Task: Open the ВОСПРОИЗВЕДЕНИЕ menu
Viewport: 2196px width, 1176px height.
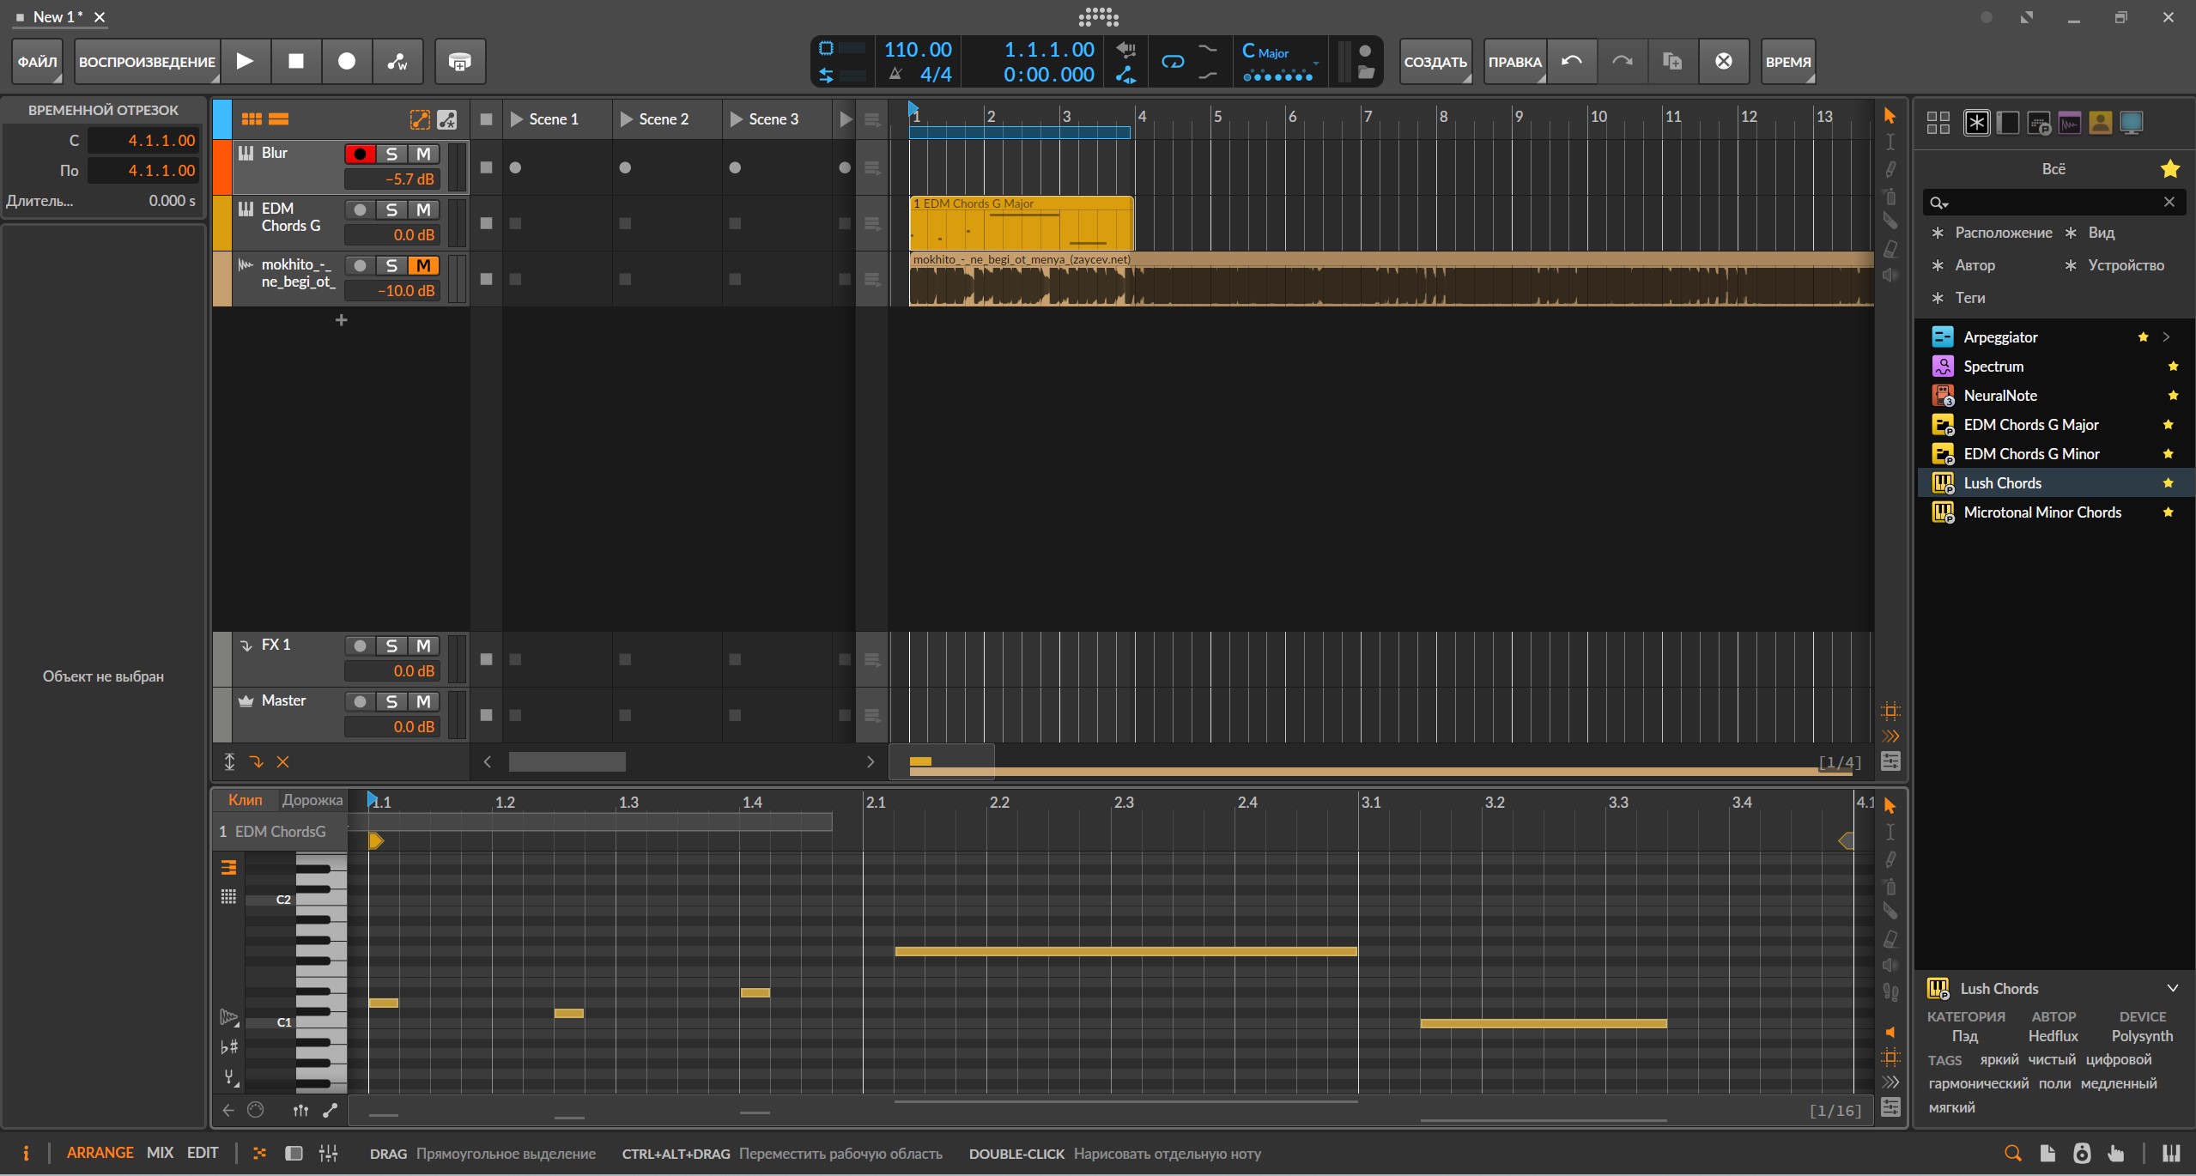Action: [x=147, y=61]
